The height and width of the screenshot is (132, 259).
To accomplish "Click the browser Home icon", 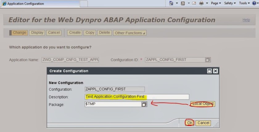I will click(x=171, y=3).
